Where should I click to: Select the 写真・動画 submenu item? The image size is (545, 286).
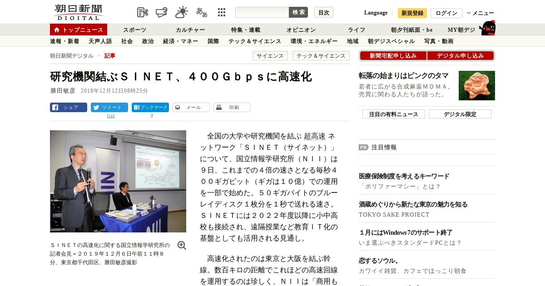tap(439, 41)
